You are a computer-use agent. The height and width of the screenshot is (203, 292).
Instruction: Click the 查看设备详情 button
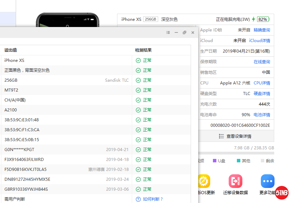pos(235,136)
